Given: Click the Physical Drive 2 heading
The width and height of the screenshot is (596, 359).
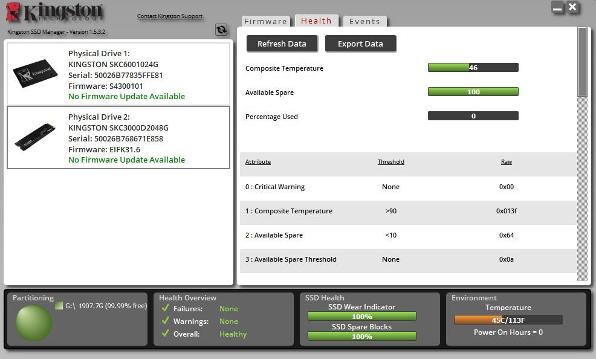Looking at the screenshot, I should click(99, 117).
